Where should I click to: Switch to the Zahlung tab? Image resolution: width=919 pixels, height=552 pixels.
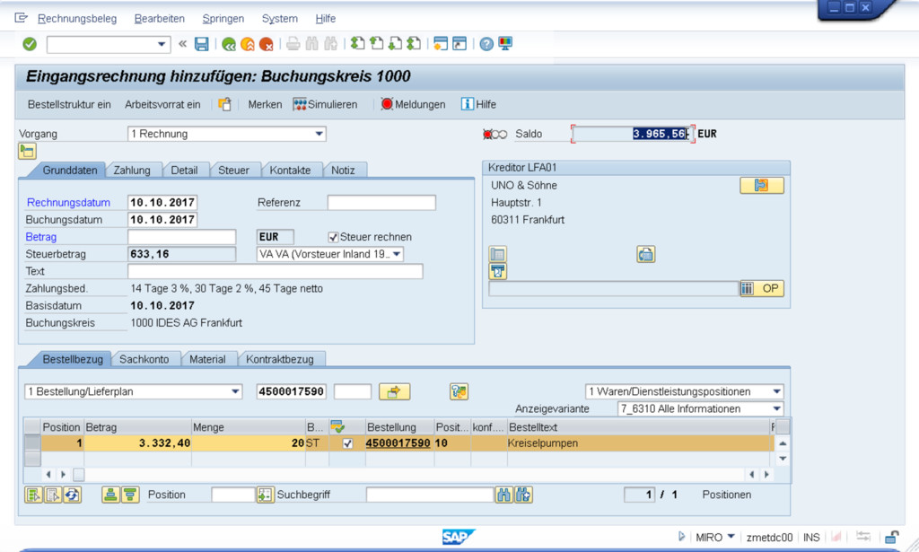[x=132, y=170]
